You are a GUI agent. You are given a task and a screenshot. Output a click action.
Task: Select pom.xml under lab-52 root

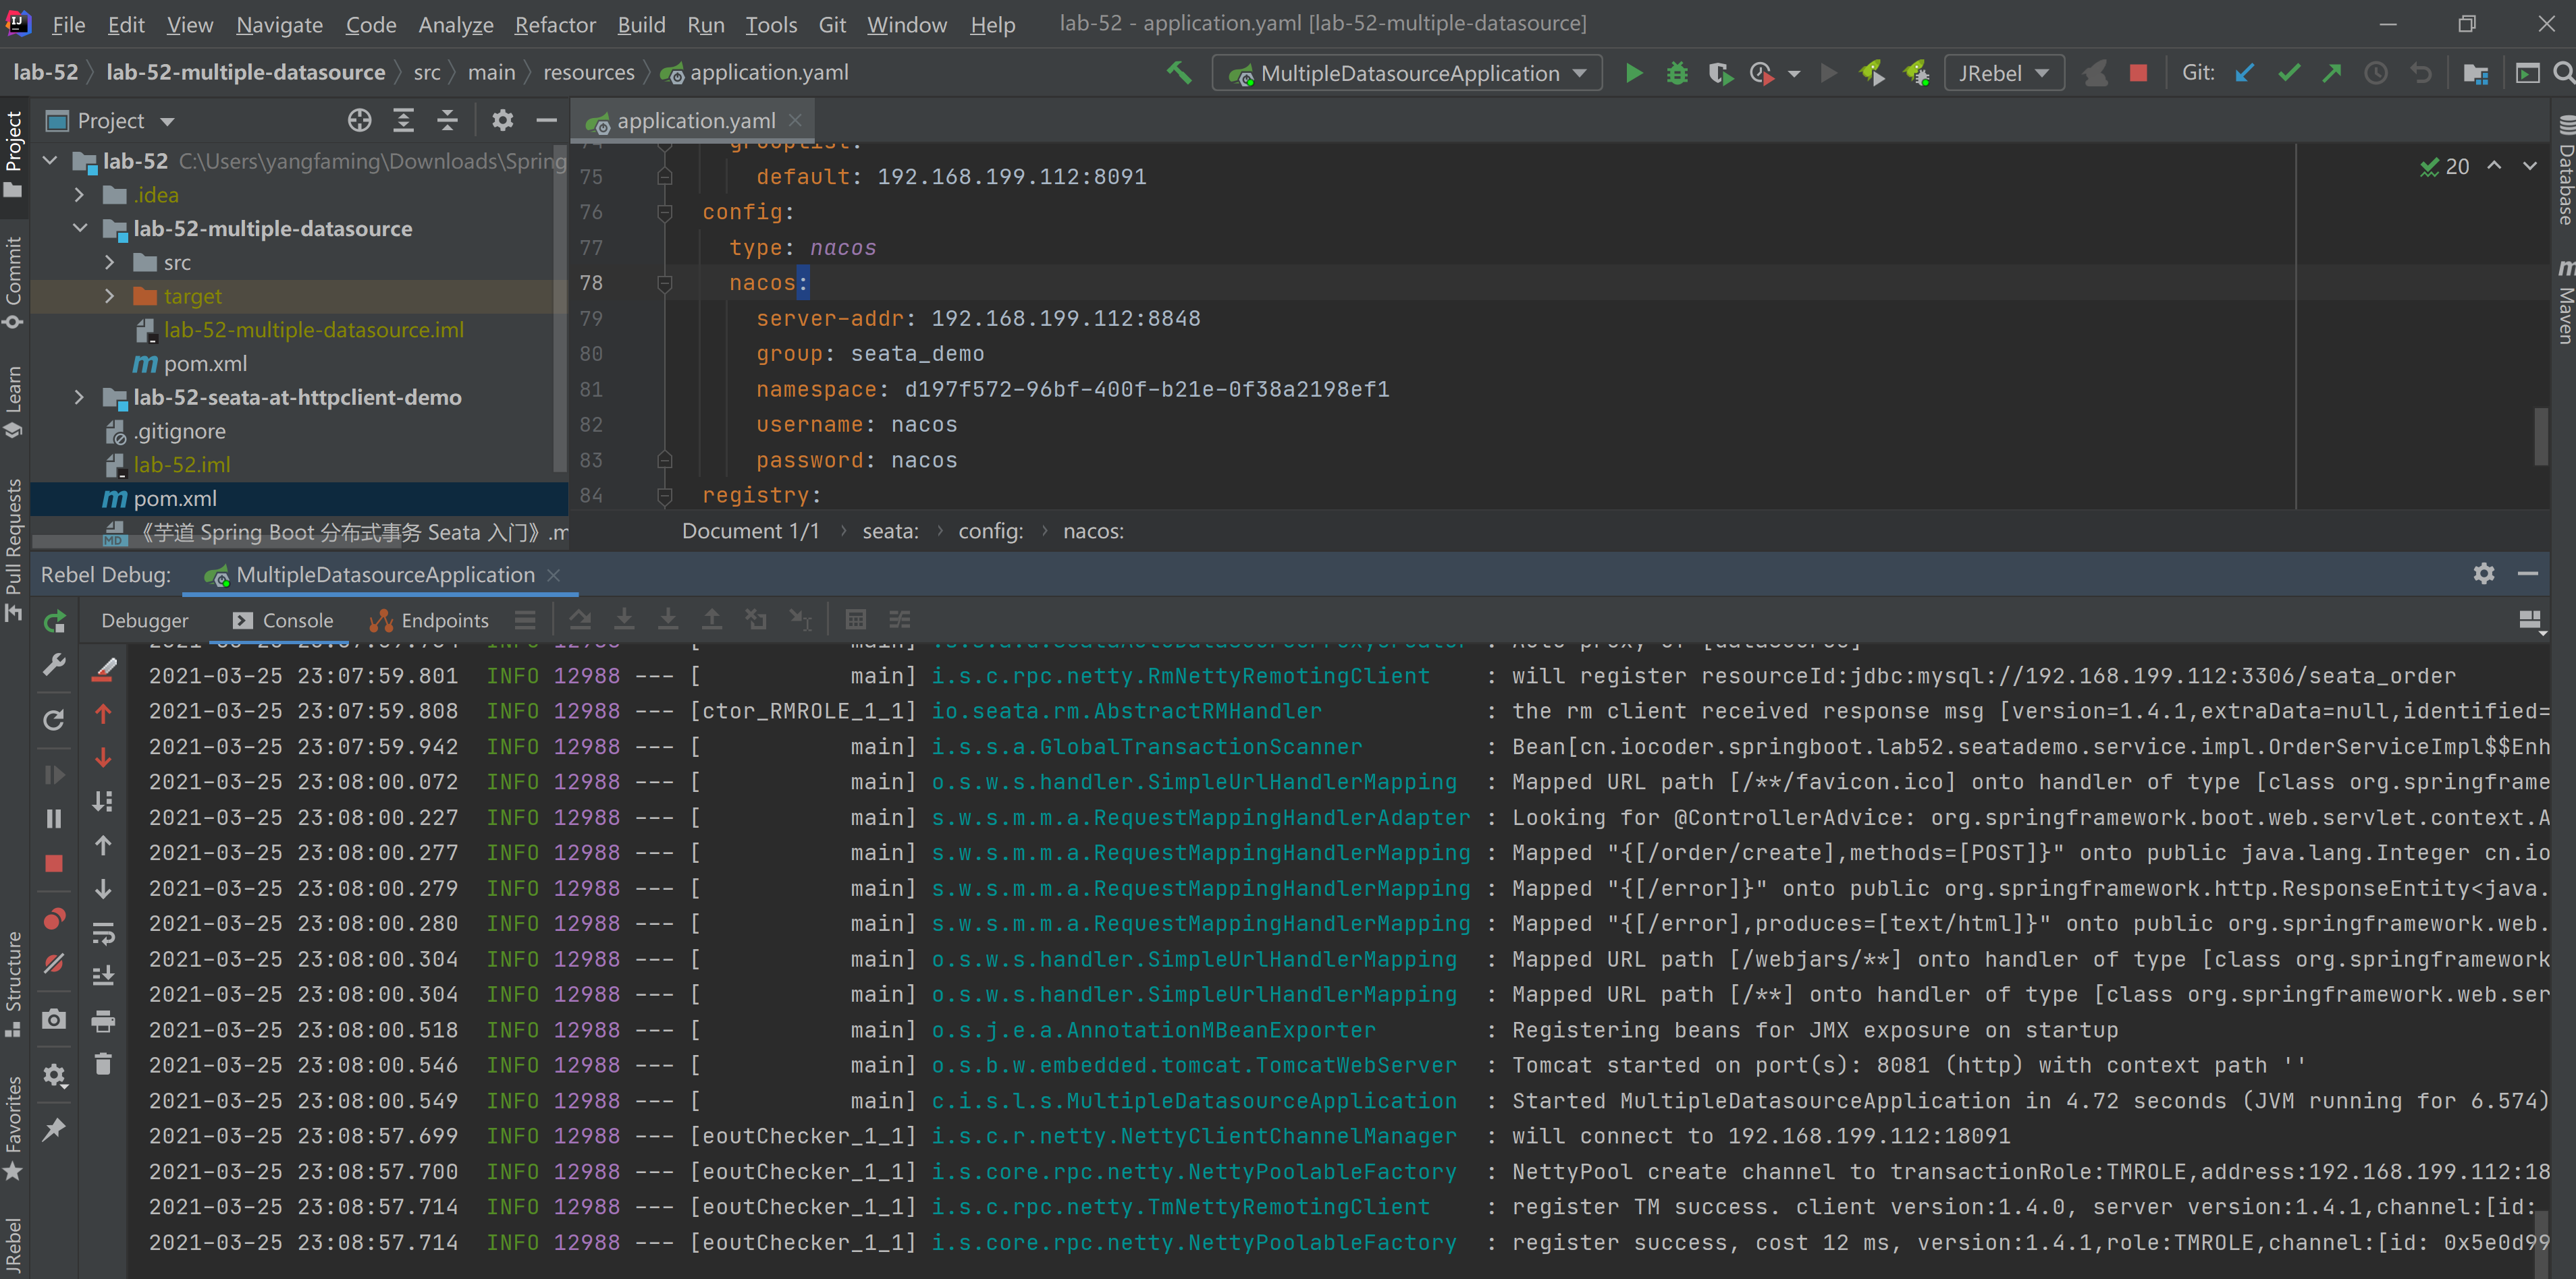coord(175,499)
